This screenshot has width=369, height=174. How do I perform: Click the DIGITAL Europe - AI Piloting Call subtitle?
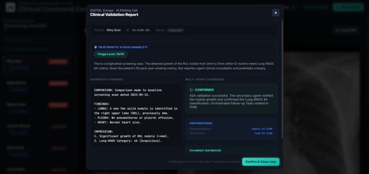(x=114, y=11)
